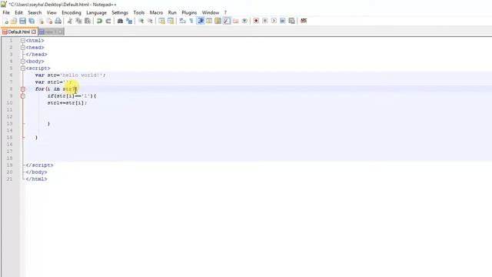Collapse the <html> fold marker

point(23,41)
